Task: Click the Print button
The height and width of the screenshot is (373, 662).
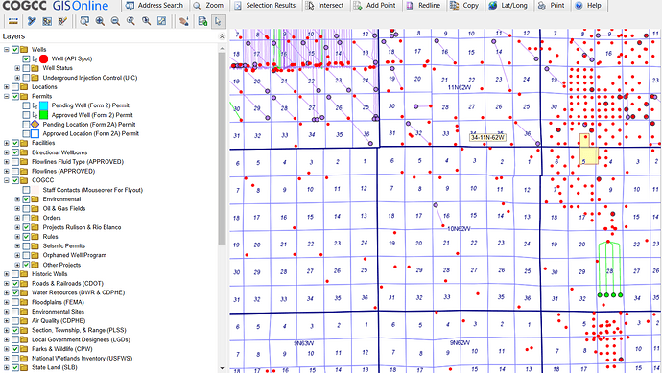Action: pyautogui.click(x=552, y=6)
